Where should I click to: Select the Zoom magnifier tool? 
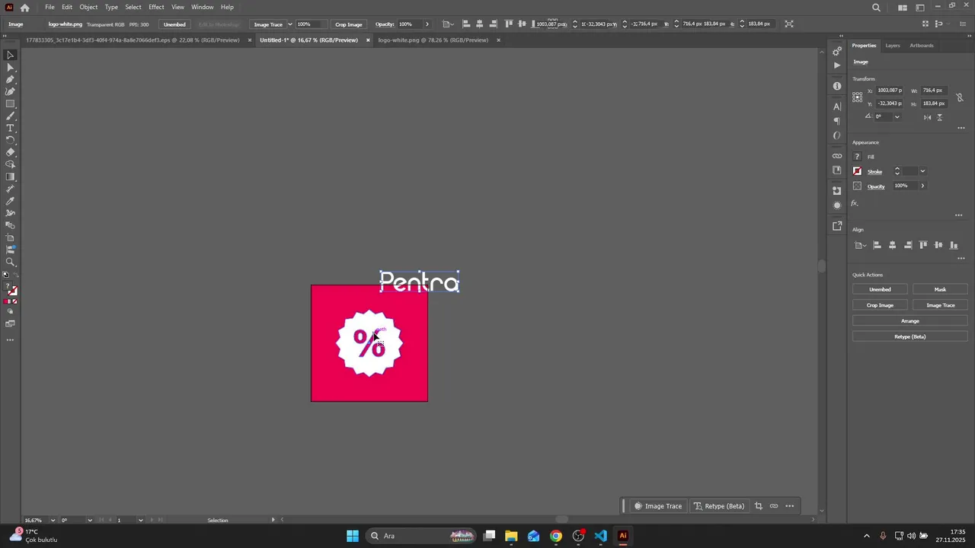(x=11, y=262)
